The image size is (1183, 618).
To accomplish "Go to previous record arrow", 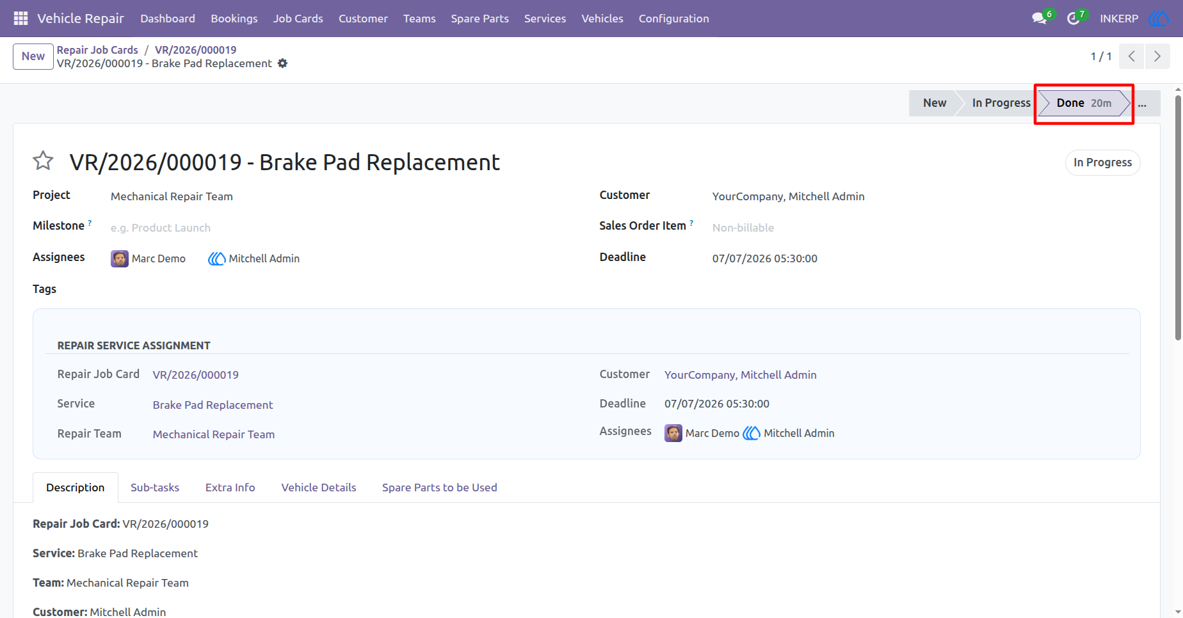I will [x=1132, y=56].
